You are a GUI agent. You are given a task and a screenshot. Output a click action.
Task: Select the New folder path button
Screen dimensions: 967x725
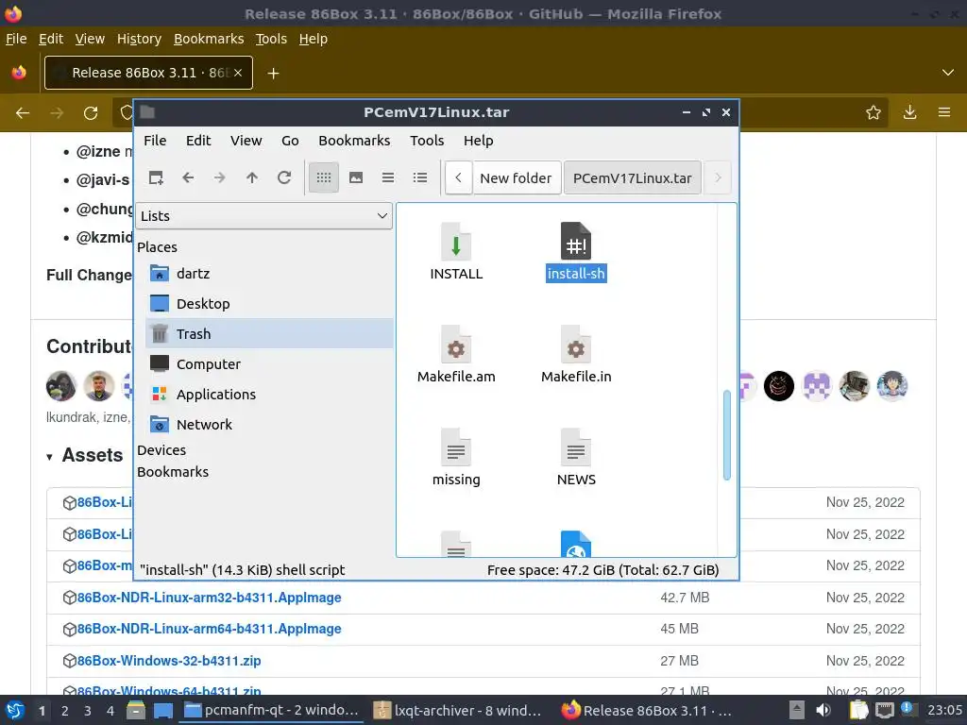(517, 178)
